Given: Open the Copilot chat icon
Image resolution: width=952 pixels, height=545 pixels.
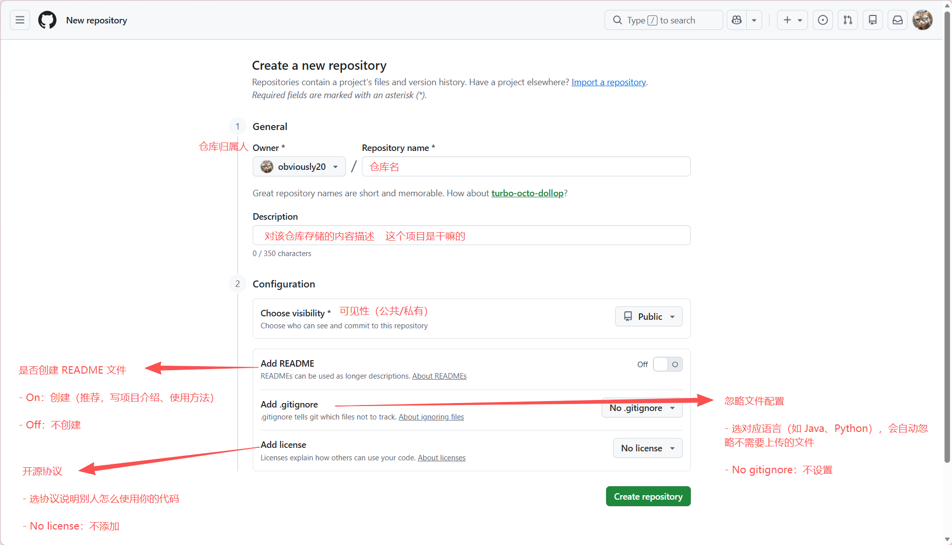Looking at the screenshot, I should (x=737, y=20).
